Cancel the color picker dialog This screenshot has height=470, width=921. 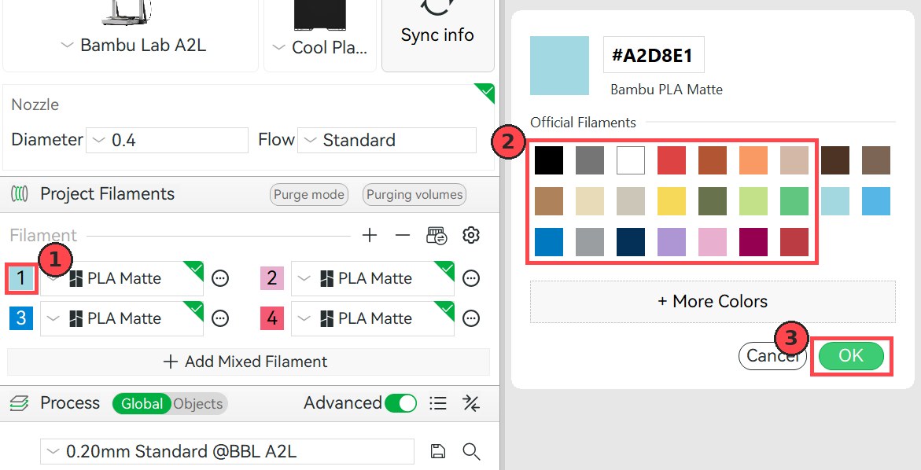pyautogui.click(x=772, y=355)
